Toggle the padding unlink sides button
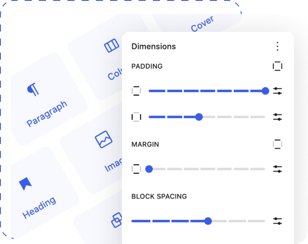This screenshot has height=244, width=308. pos(277,66)
